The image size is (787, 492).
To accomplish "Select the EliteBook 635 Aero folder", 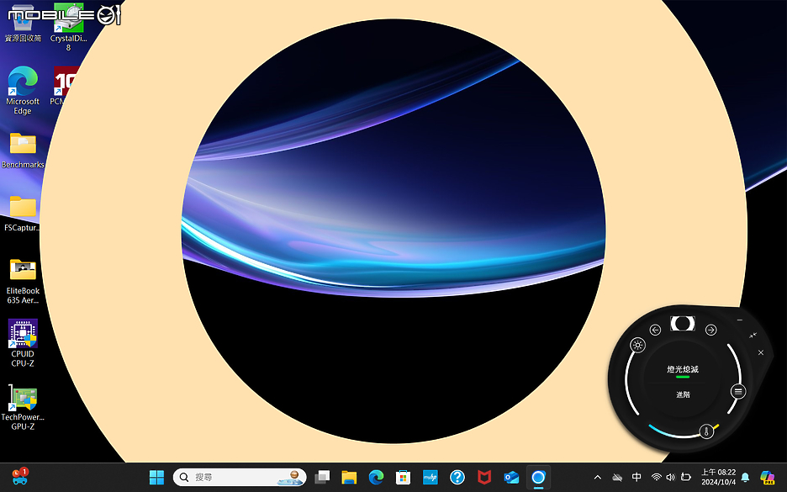I will [x=23, y=282].
